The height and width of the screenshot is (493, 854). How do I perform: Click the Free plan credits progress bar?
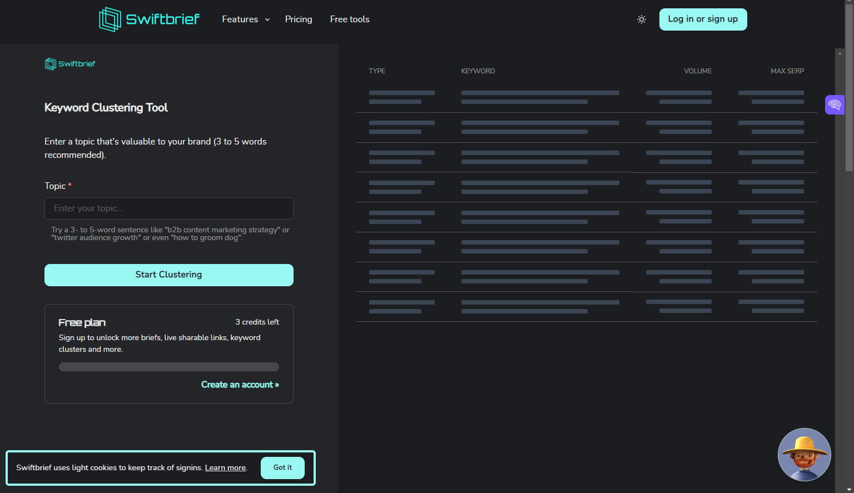(x=168, y=366)
